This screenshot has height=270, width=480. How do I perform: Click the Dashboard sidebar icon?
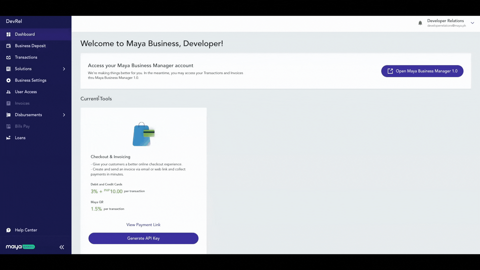tap(8, 34)
